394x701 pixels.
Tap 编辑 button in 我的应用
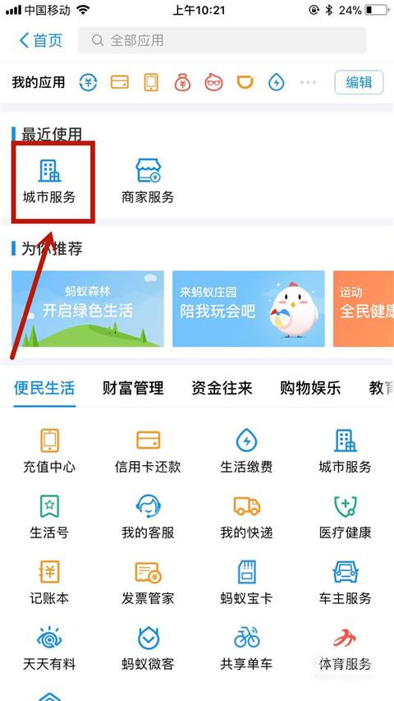(x=360, y=82)
